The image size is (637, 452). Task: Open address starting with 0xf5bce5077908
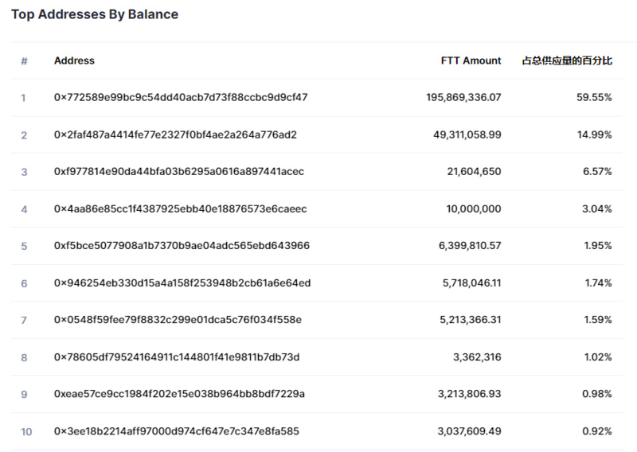pos(182,246)
